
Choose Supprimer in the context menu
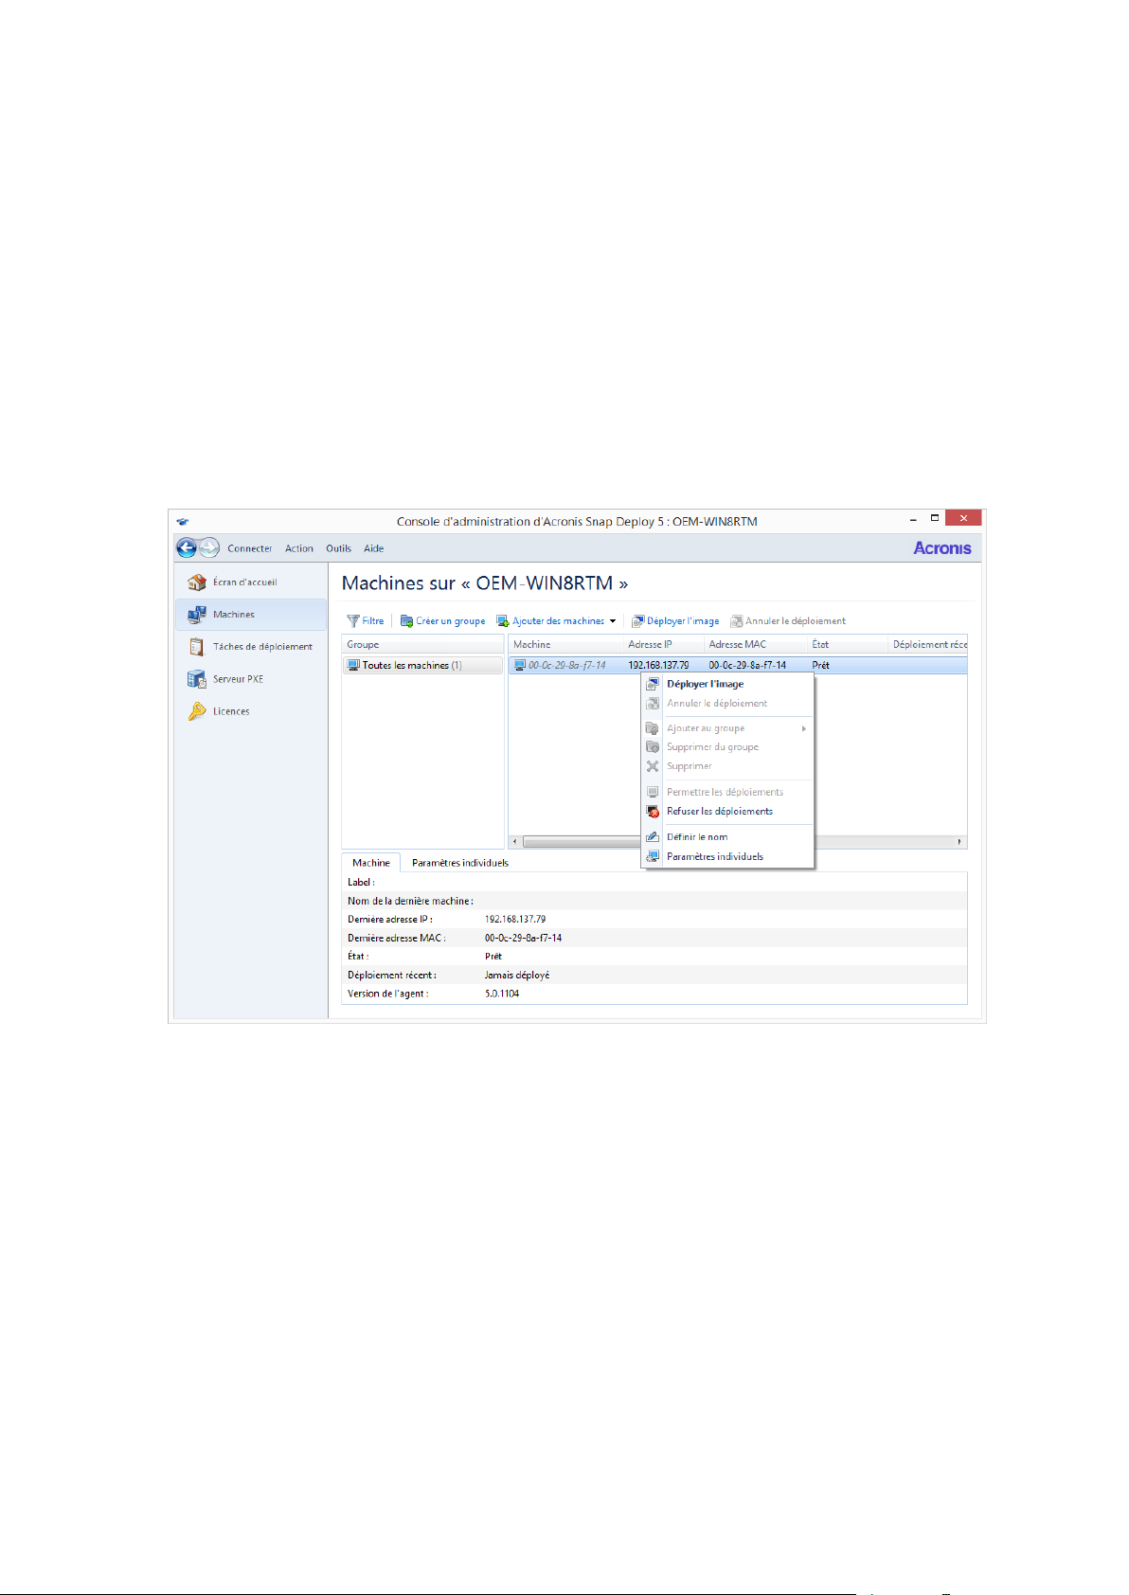click(x=727, y=766)
